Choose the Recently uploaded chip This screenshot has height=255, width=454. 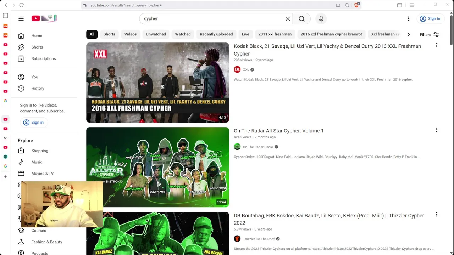[x=216, y=34]
